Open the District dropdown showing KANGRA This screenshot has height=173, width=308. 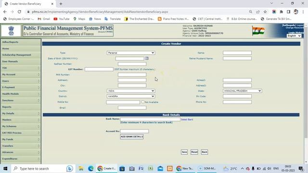131,96
